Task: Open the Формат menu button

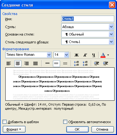Action: point(14,129)
